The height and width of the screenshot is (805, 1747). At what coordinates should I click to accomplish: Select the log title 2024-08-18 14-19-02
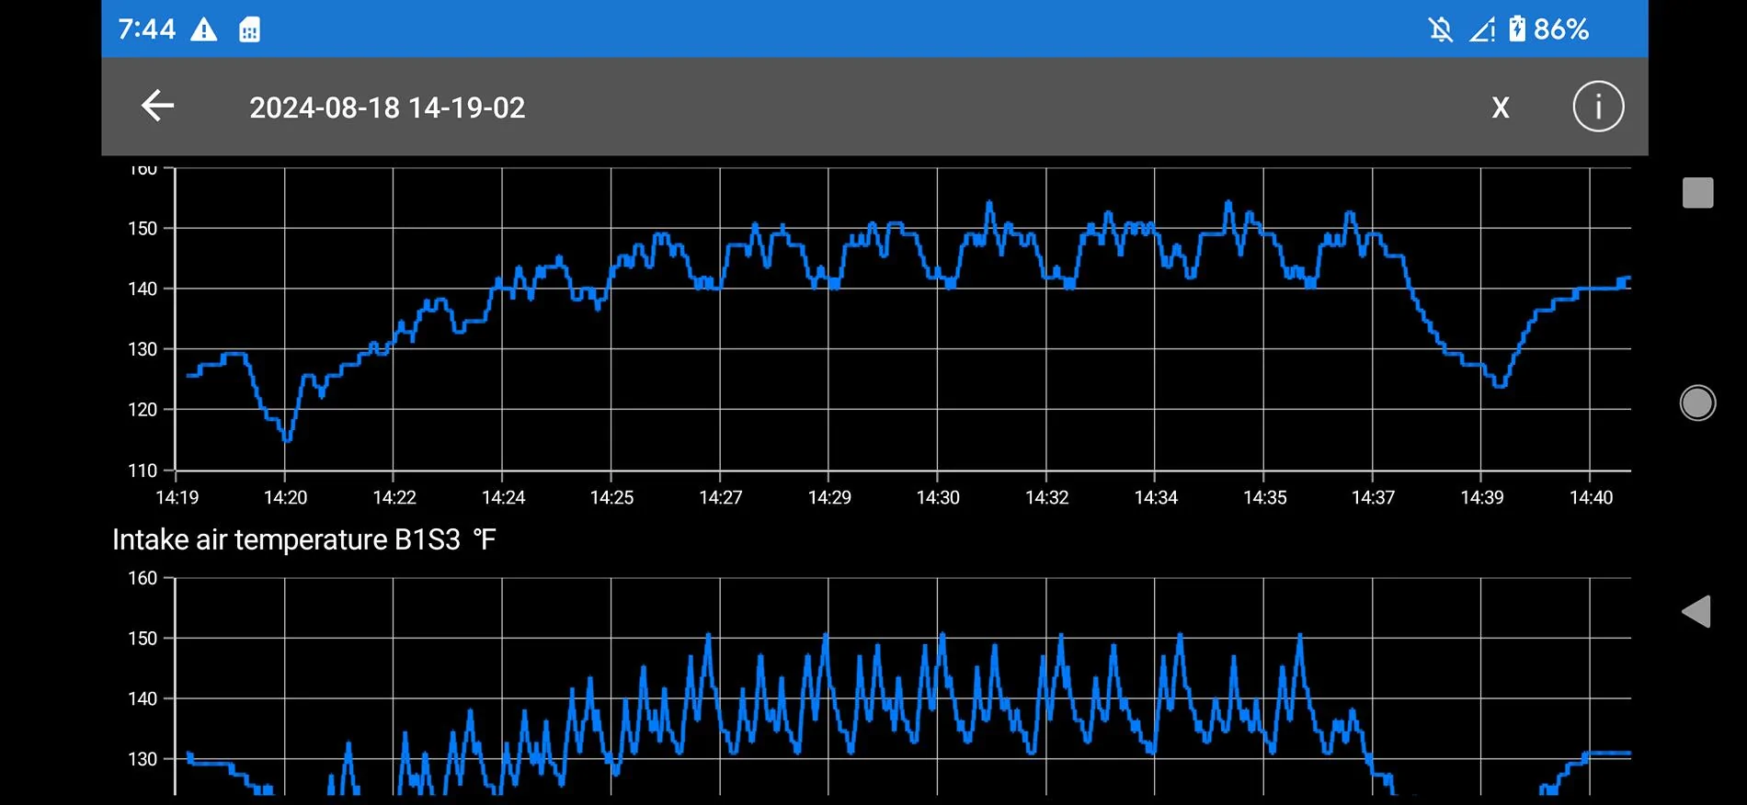coord(387,108)
